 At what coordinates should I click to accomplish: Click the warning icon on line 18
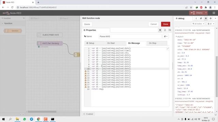[85, 87]
